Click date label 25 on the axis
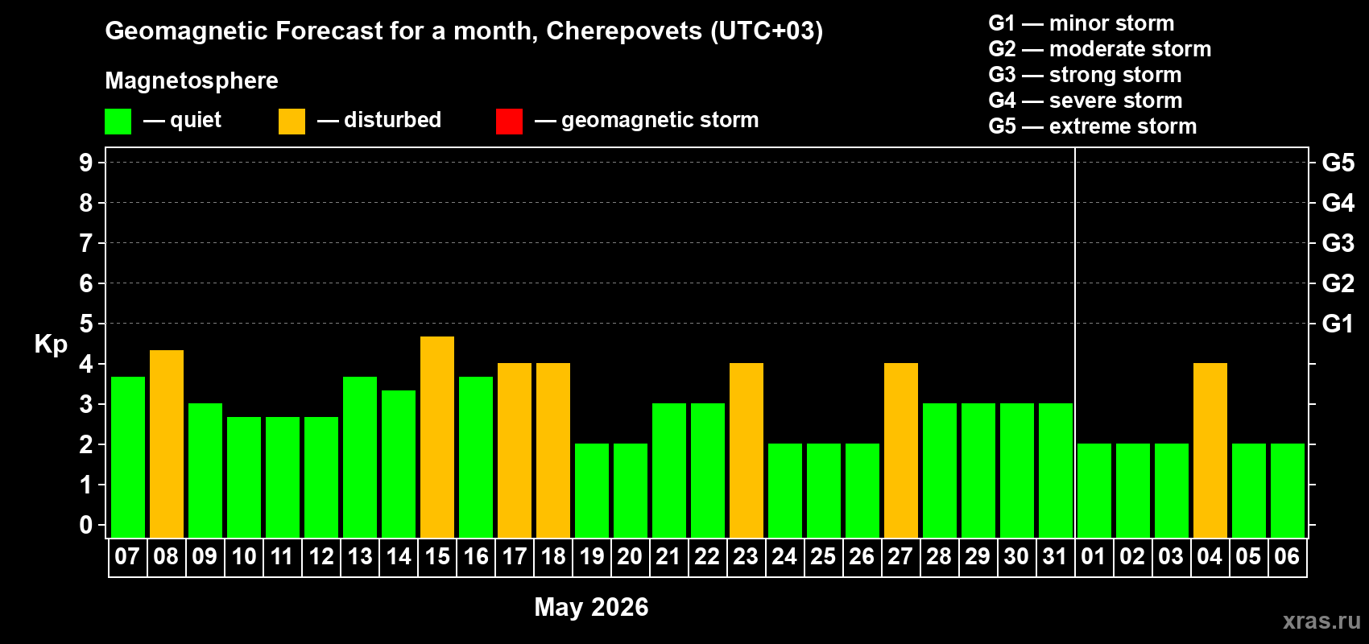The width and height of the screenshot is (1369, 644). tap(823, 557)
